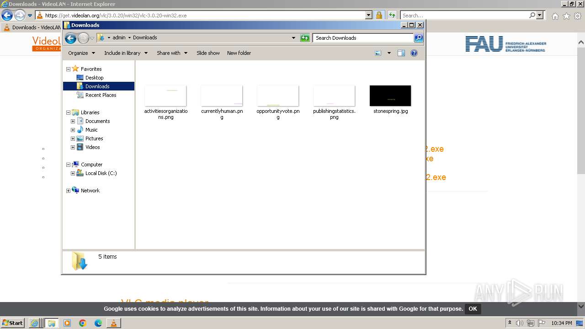Open the Share with dropdown
The height and width of the screenshot is (329, 585).
(172, 53)
